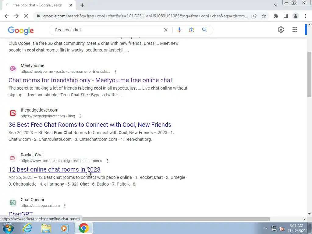Select the 'free cool chat' browser tab
The height and width of the screenshot is (234, 312).
(38, 5)
